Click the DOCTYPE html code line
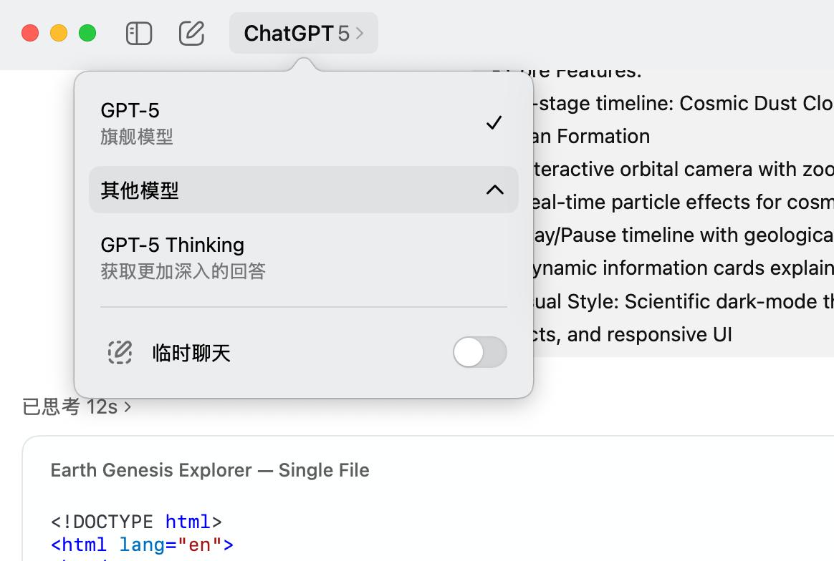 pos(136,522)
